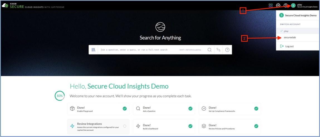Select the play account entry
The height and width of the screenshot is (137, 320).
pyautogui.click(x=297, y=31)
